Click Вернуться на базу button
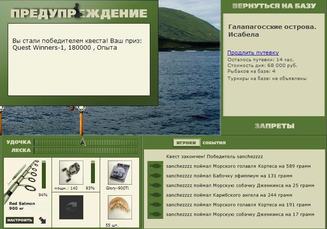Viewport: 327px width, 229px height. click(x=274, y=6)
